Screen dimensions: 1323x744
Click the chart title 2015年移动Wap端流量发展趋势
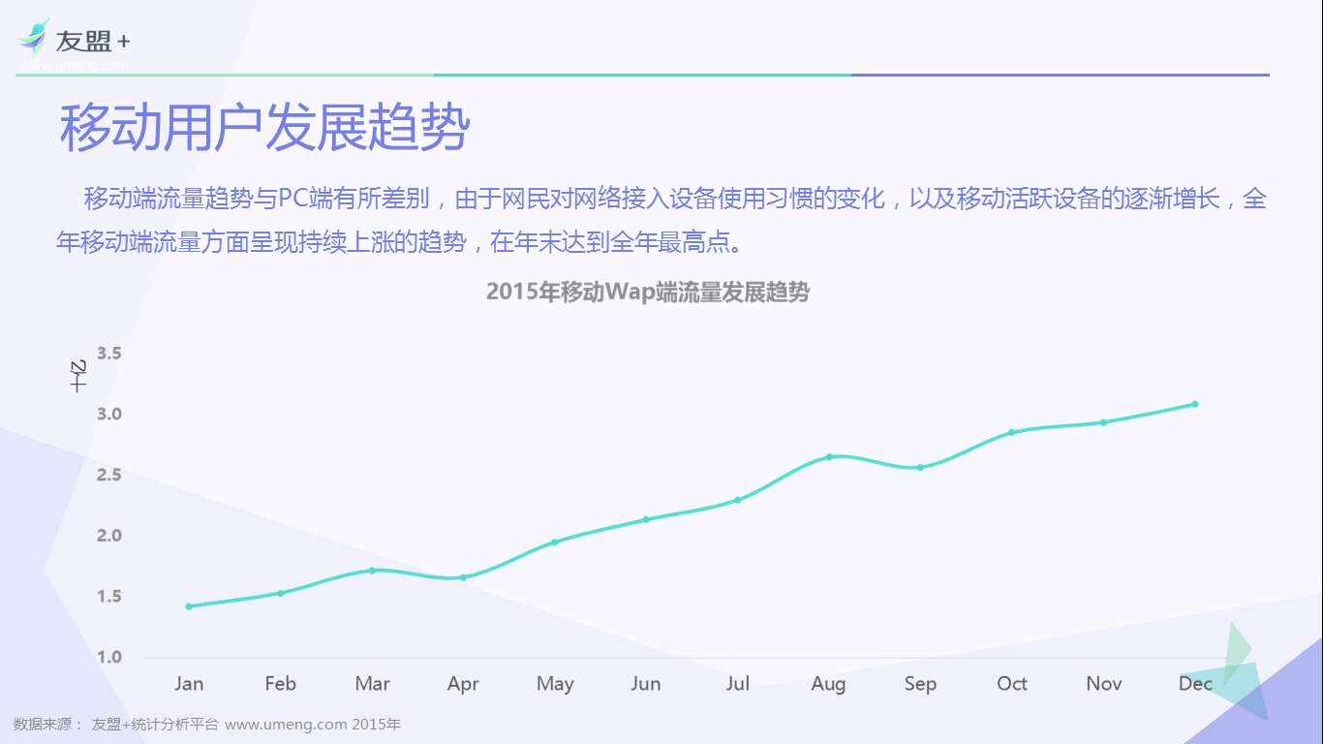pos(647,292)
